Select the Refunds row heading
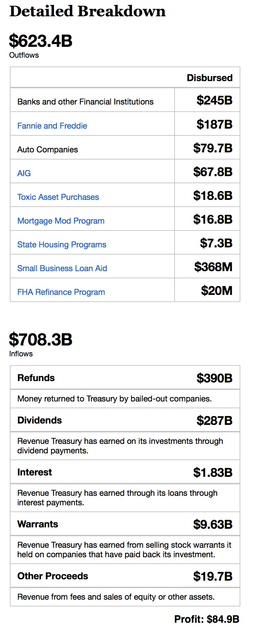261x638 pixels. 36,378
